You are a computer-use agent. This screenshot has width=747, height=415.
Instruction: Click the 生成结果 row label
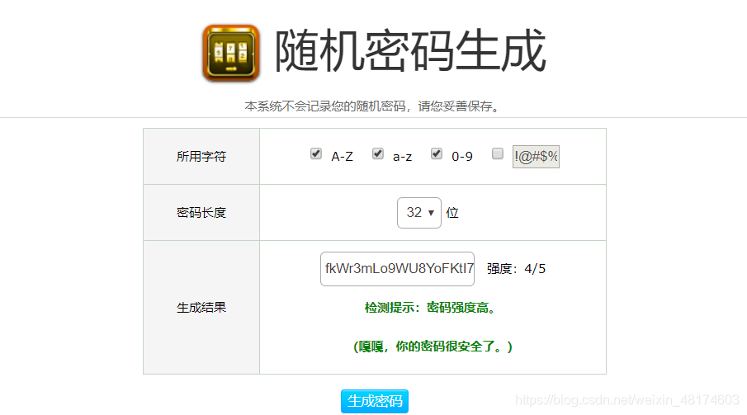point(201,307)
